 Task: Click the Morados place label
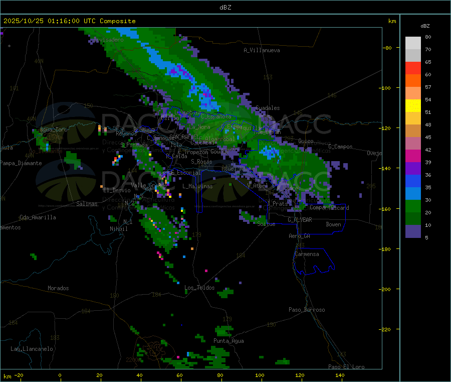click(x=58, y=288)
